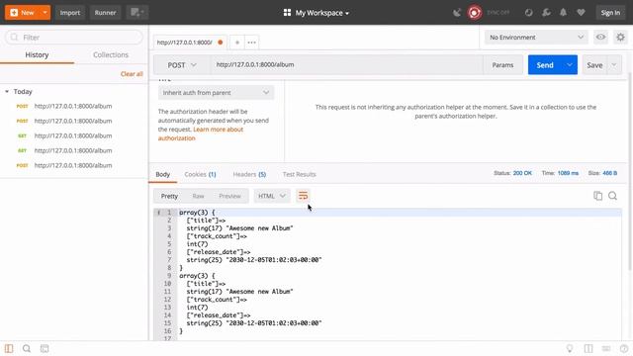This screenshot has width=633, height=356.
Task: Open the HTML format dropdown
Action: [x=272, y=196]
